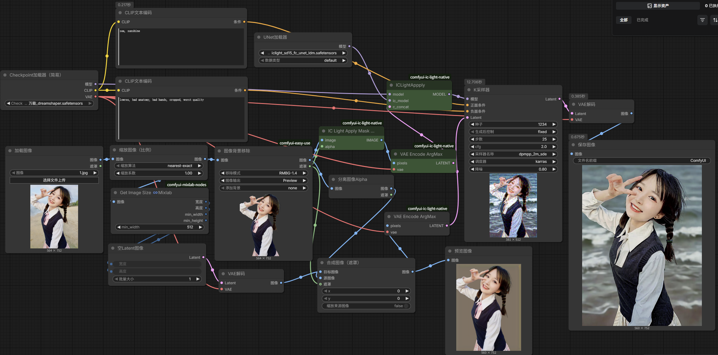Select the 全部 tab
The height and width of the screenshot is (355, 718).
[623, 20]
